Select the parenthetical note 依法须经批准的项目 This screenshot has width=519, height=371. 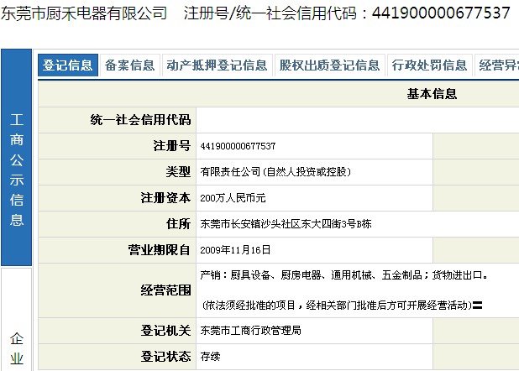click(x=342, y=306)
